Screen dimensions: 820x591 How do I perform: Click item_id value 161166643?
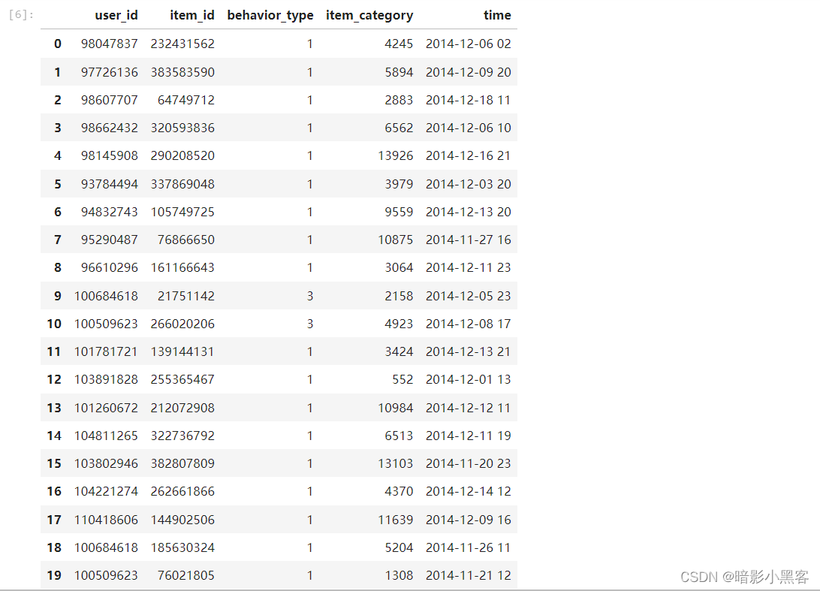tap(182, 267)
